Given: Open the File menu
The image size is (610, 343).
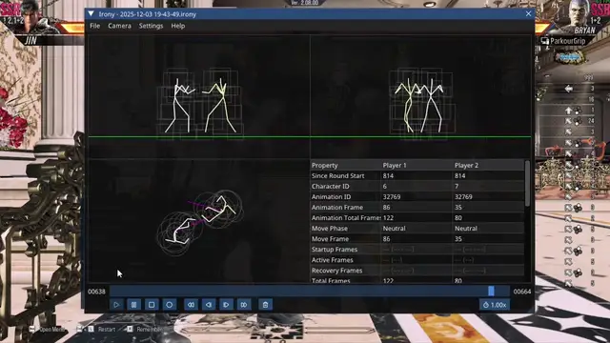Looking at the screenshot, I should (95, 26).
